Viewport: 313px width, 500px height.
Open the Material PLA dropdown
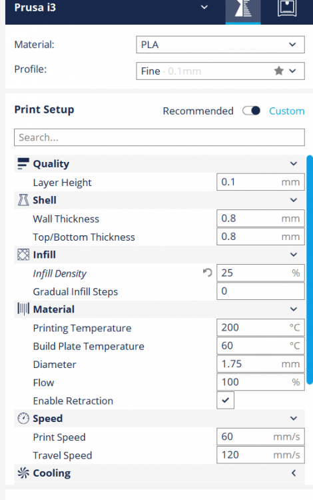[x=220, y=45]
